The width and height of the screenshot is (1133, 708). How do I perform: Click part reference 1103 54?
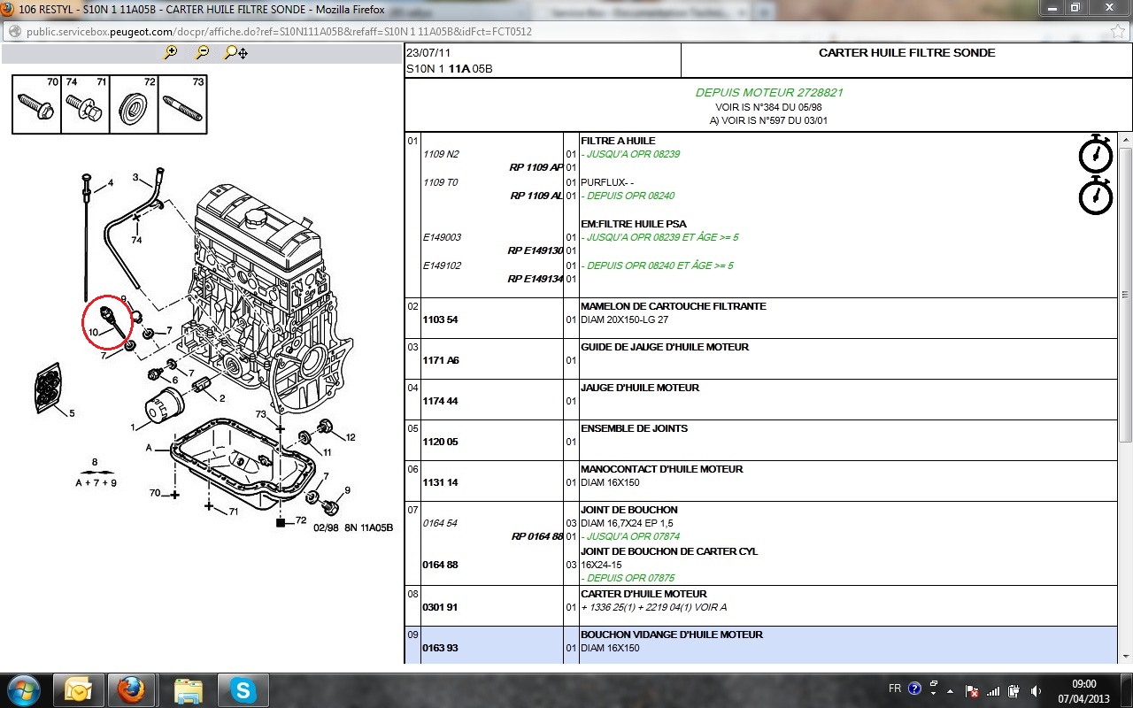441,319
